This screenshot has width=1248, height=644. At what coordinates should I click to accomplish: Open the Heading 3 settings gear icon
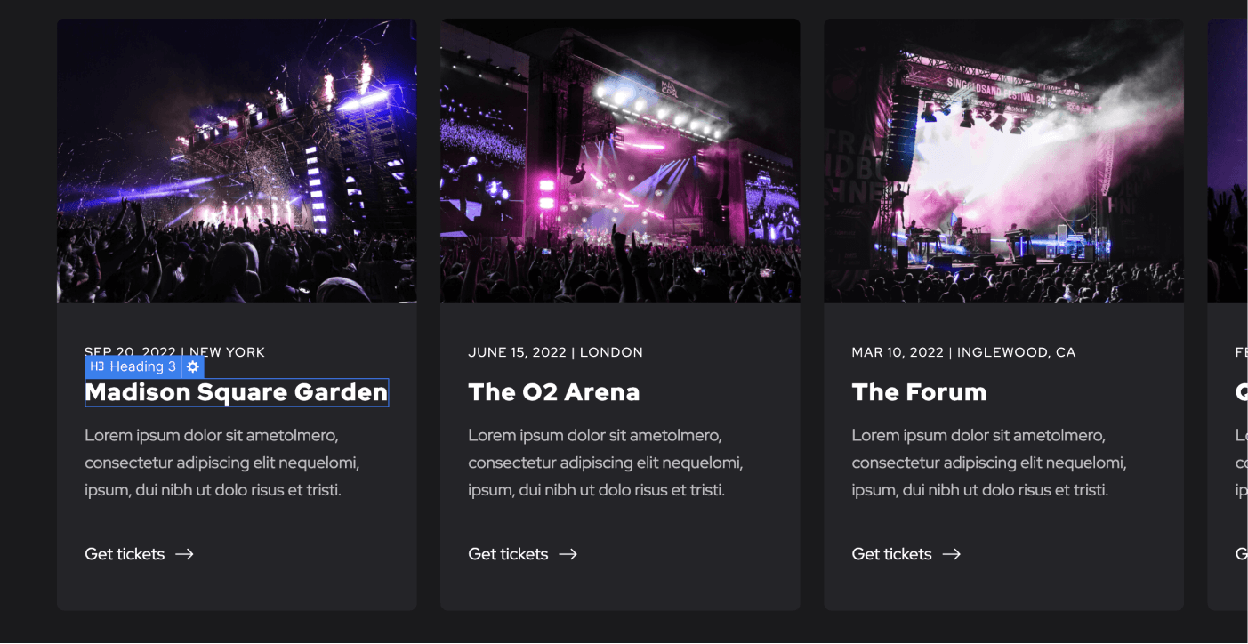[x=193, y=366]
